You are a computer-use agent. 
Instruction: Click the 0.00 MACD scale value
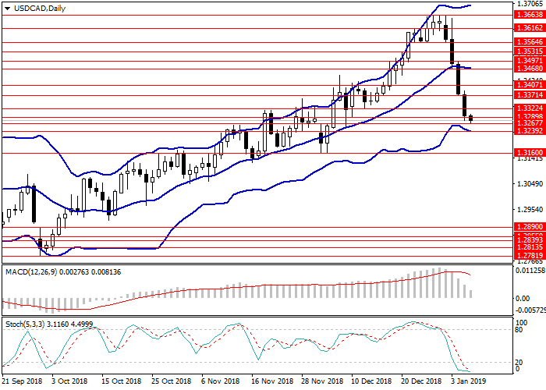pyautogui.click(x=523, y=299)
